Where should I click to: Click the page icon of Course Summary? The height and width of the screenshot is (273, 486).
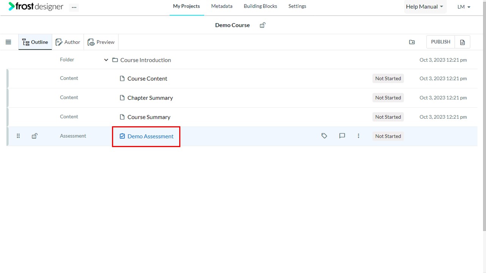coord(122,117)
